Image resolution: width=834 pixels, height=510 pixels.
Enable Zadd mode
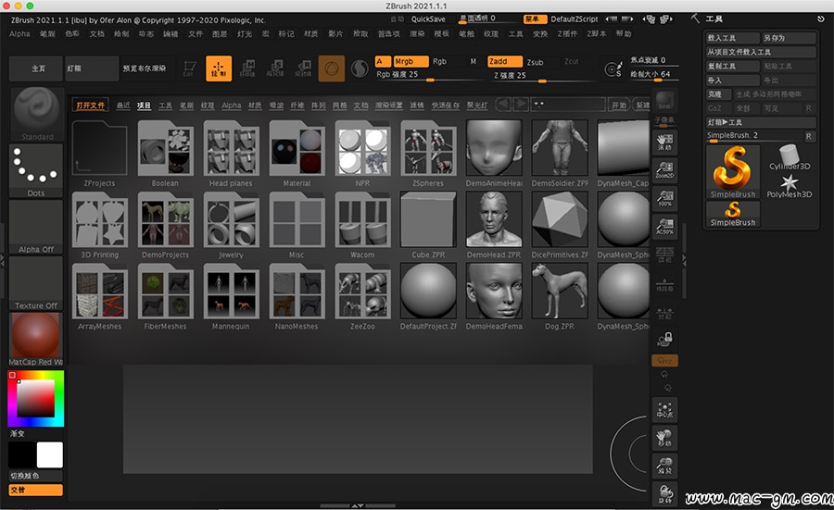504,62
